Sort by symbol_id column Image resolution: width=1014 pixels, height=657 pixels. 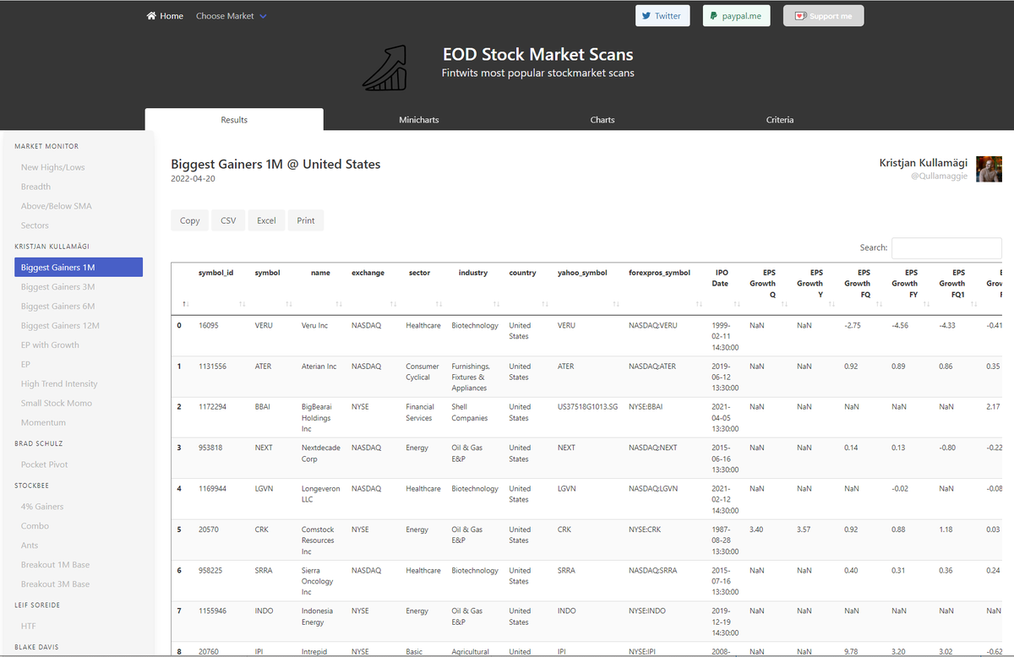tap(221, 288)
